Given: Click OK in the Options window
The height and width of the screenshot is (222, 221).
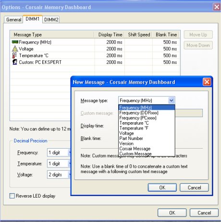Looking at the screenshot, I should pos(172,213).
